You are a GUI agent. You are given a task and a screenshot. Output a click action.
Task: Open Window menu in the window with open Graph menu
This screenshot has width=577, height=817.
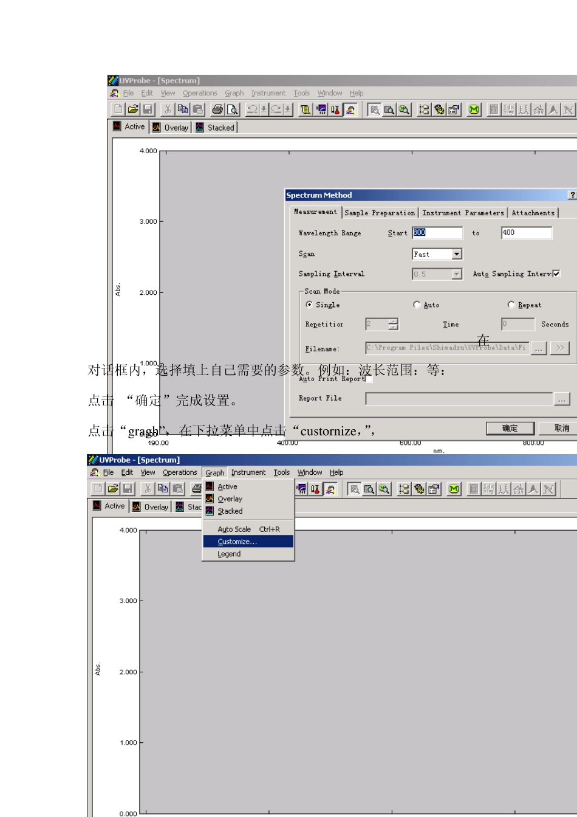pos(310,472)
